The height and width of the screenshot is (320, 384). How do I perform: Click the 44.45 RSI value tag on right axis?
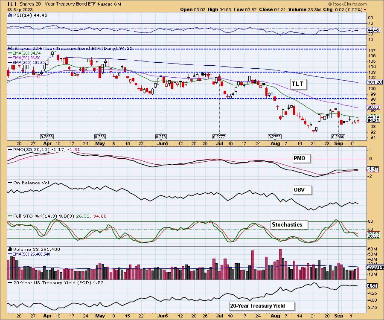373,30
